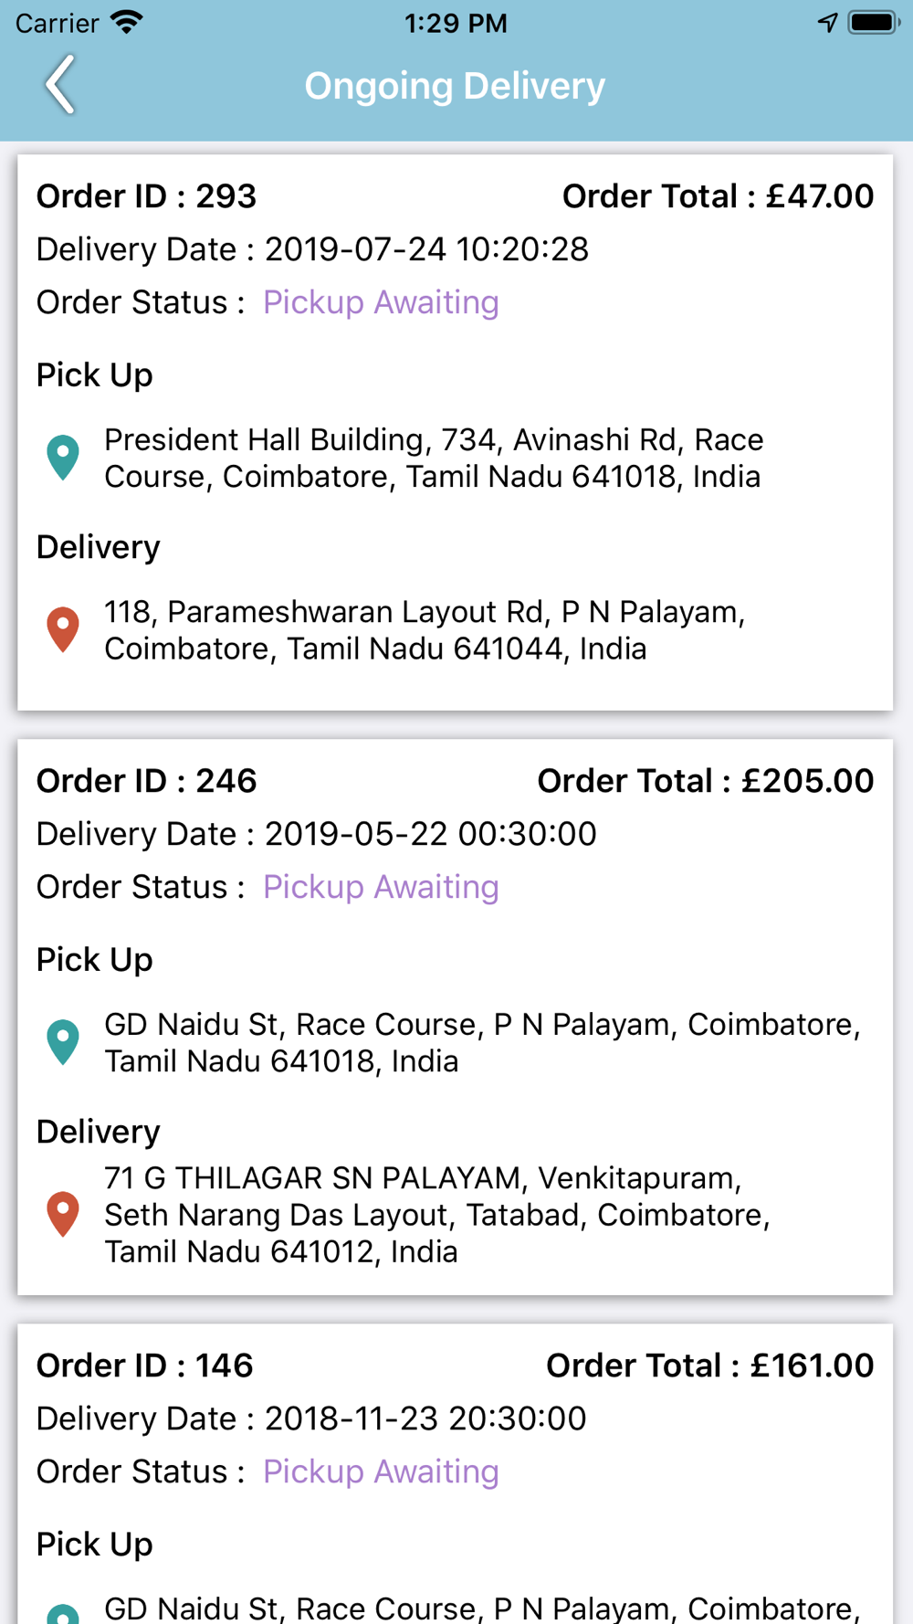
Task: Tap teal pickup pin for order 293
Action: click(63, 458)
